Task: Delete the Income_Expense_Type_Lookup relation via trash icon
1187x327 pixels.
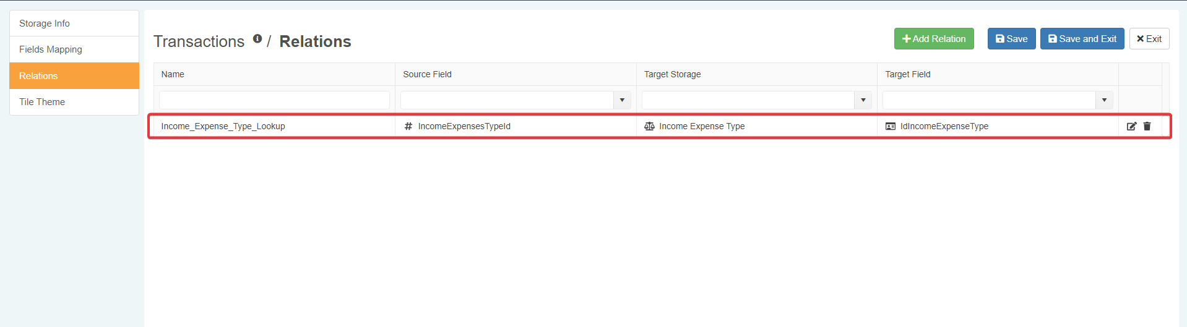Action: click(1147, 126)
